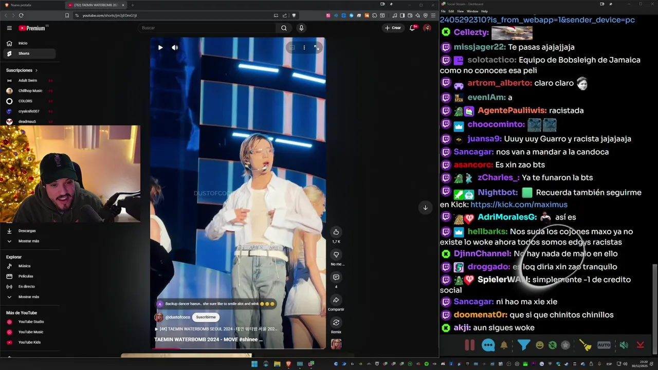Toggle the grey star icon
658x370 pixels.
point(565,345)
